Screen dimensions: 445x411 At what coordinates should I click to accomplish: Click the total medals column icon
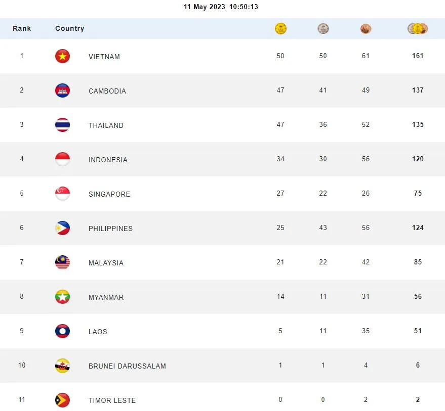pyautogui.click(x=418, y=29)
